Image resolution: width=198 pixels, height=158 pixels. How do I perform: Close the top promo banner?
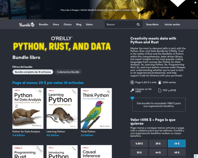tap(195, 2)
